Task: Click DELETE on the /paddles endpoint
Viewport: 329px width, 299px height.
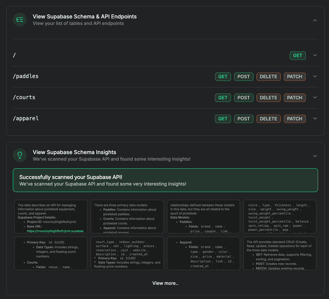Action: (x=268, y=76)
